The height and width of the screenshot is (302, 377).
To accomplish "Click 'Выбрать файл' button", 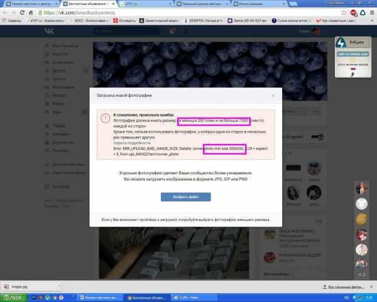I will (x=185, y=197).
